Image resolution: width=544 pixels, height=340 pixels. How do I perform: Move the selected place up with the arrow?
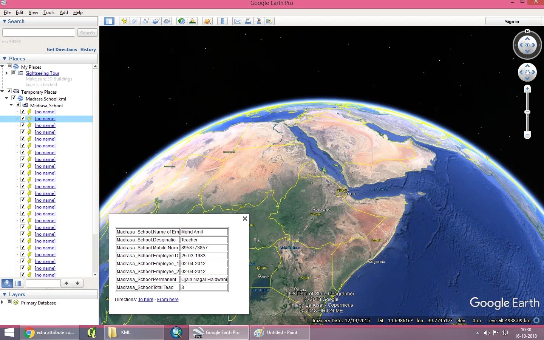[66, 283]
